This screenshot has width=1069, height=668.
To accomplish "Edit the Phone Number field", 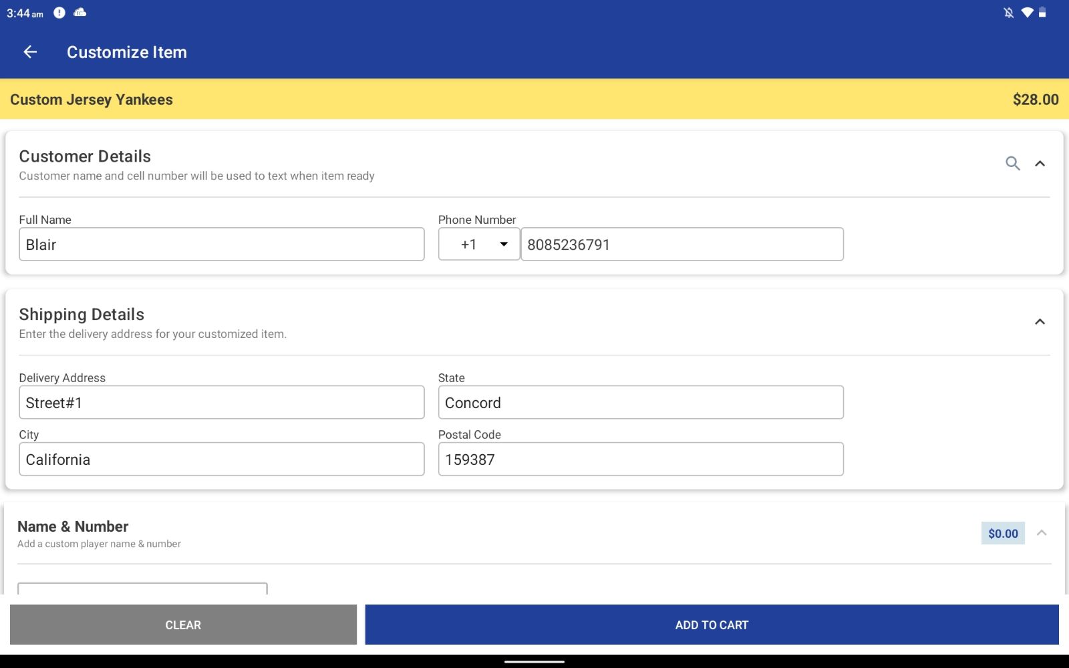I will (x=682, y=244).
